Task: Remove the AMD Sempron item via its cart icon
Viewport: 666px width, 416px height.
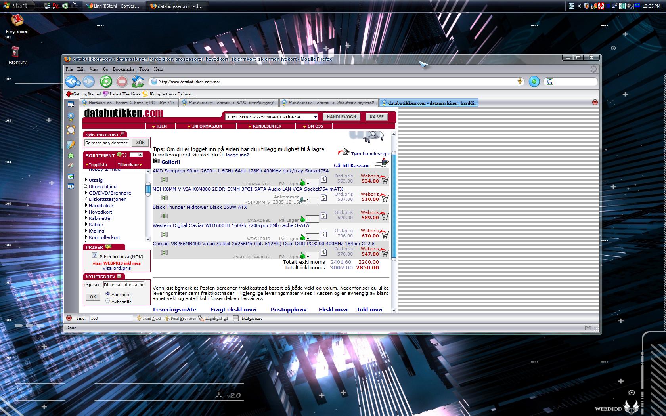Action: 385,179
